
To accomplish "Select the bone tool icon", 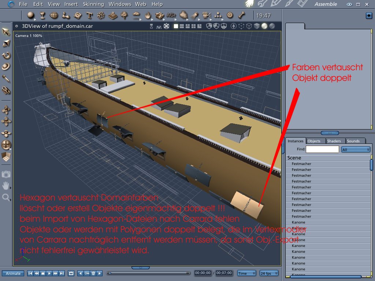I will click(242, 15).
